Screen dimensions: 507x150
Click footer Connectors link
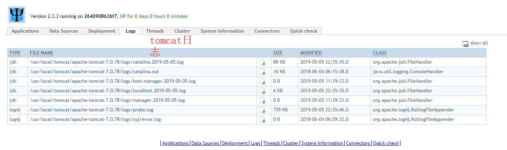(x=358, y=143)
